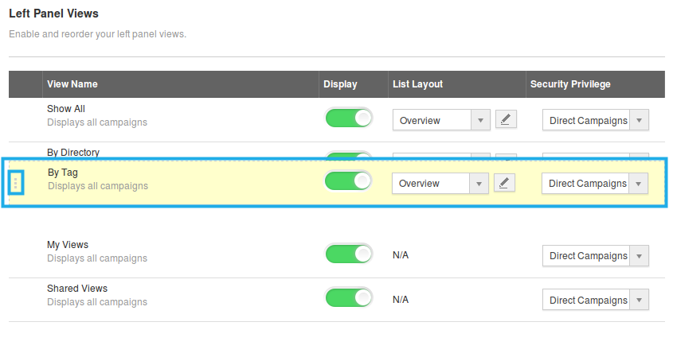The height and width of the screenshot is (357, 673).
Task: Switch off Shared Views display toggle
Action: click(349, 298)
